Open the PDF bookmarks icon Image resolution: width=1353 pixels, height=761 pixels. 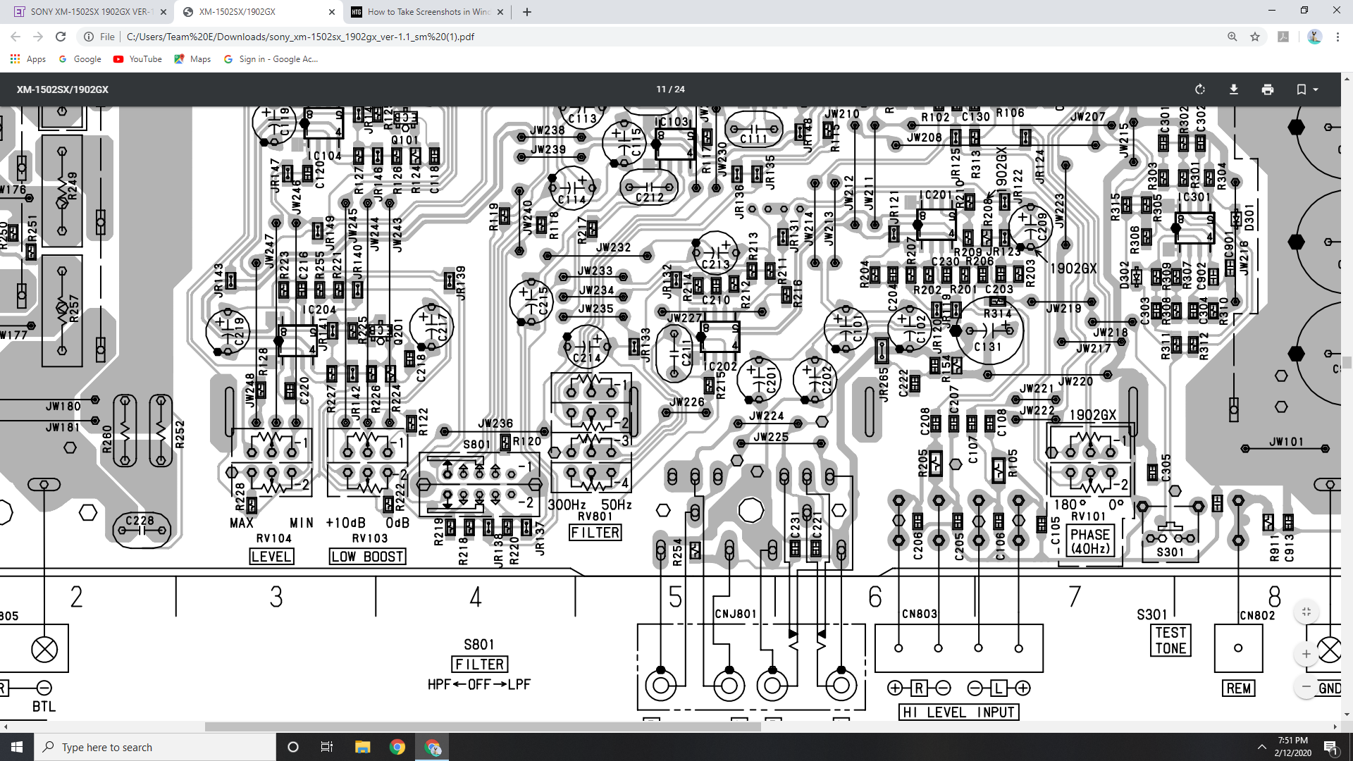[x=1302, y=89]
